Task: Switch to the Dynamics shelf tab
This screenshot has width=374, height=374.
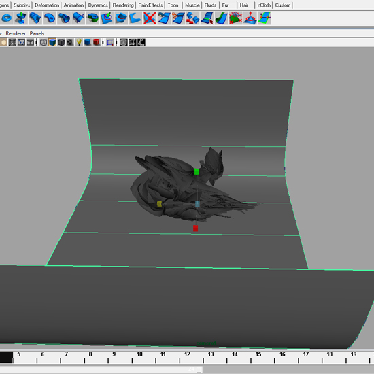Action: (98, 5)
